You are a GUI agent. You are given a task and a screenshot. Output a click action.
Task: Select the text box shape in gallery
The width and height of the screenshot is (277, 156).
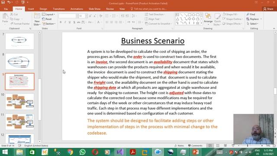pos(177,15)
